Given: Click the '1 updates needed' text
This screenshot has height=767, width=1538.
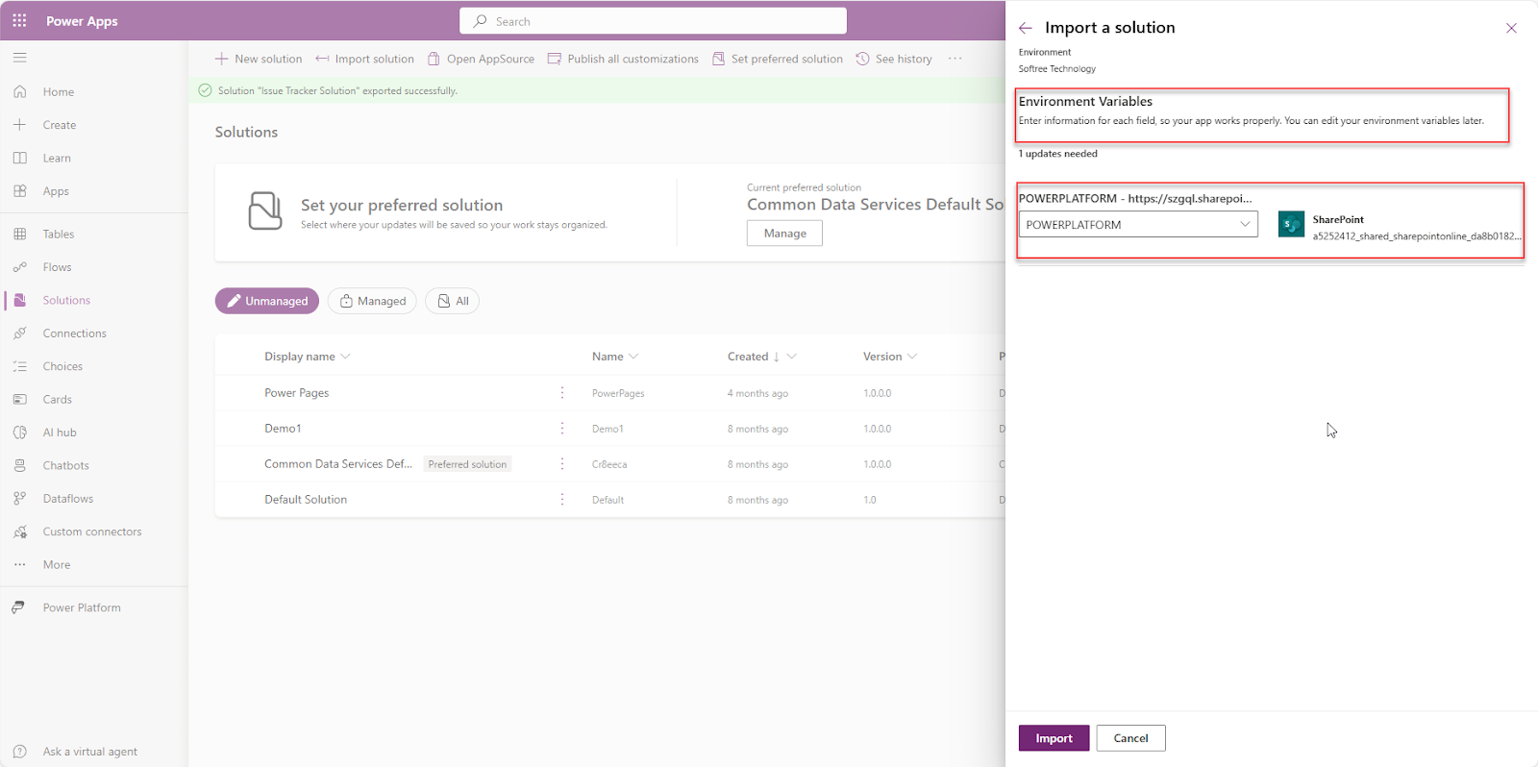Looking at the screenshot, I should pos(1057,154).
